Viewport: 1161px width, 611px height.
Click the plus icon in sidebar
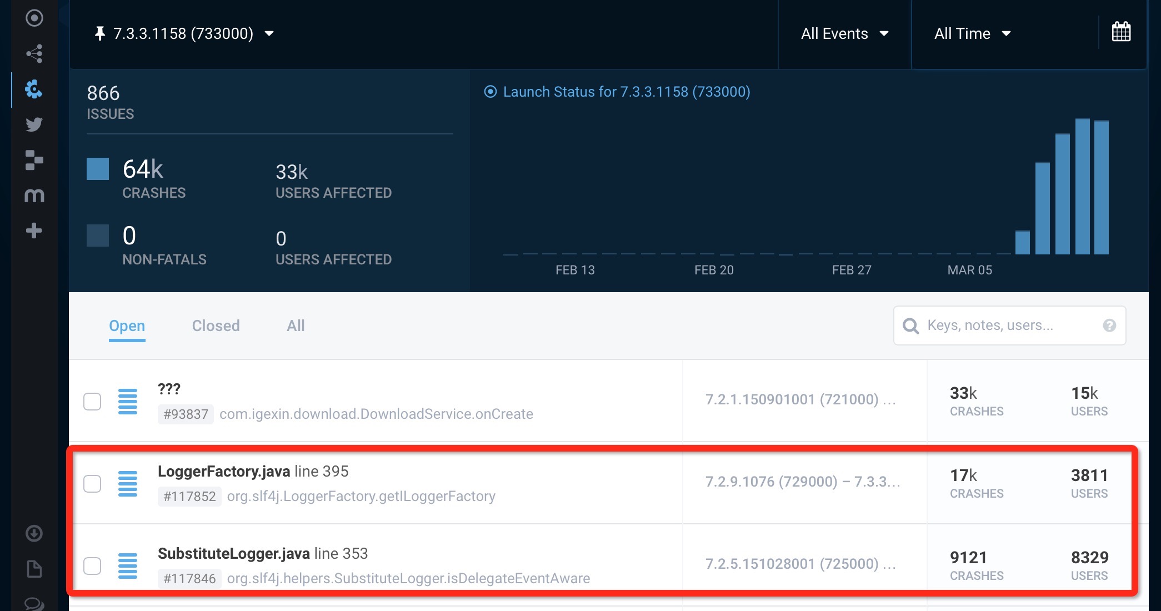tap(34, 231)
